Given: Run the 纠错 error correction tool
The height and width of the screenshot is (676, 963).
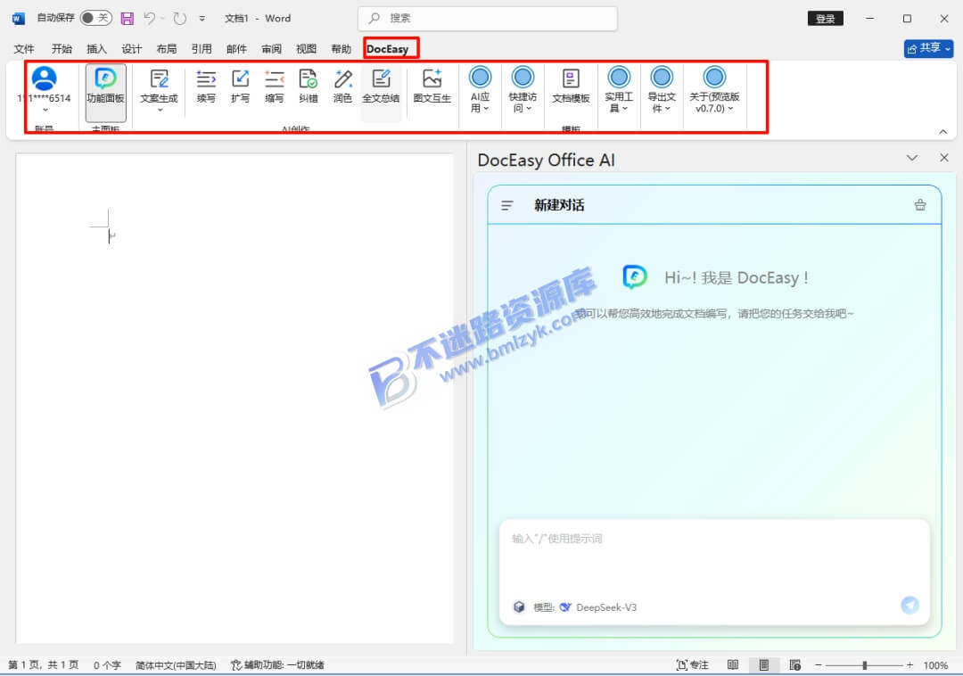Looking at the screenshot, I should point(309,86).
